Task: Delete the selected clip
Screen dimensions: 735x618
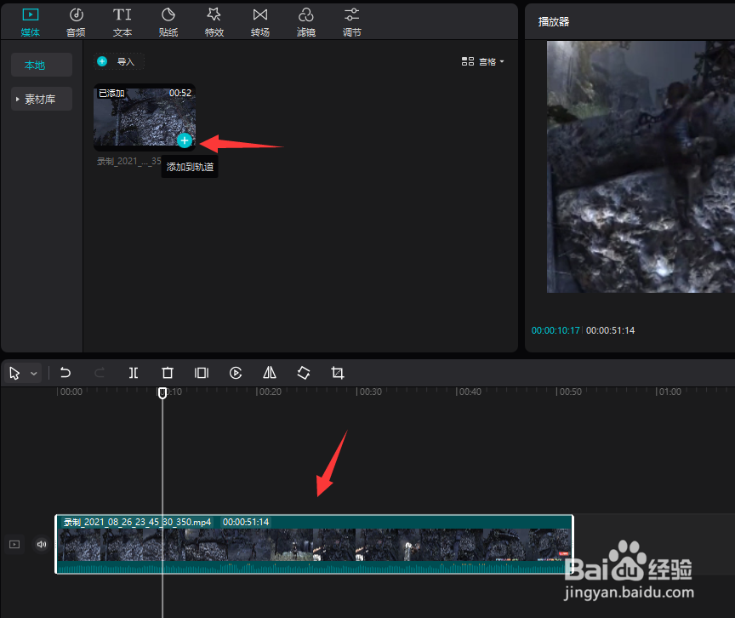Action: [x=168, y=373]
